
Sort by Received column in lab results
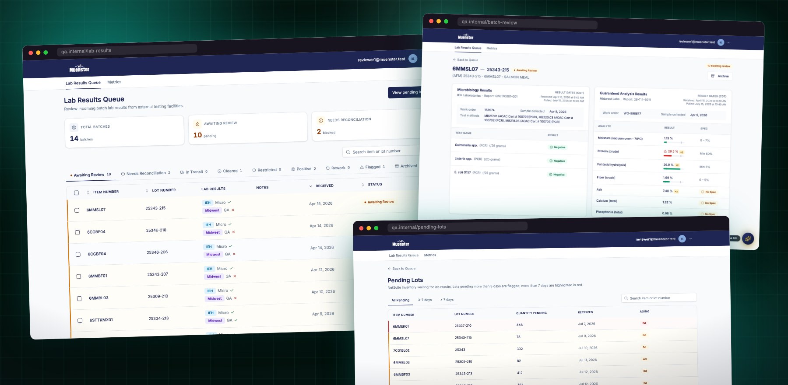point(321,186)
